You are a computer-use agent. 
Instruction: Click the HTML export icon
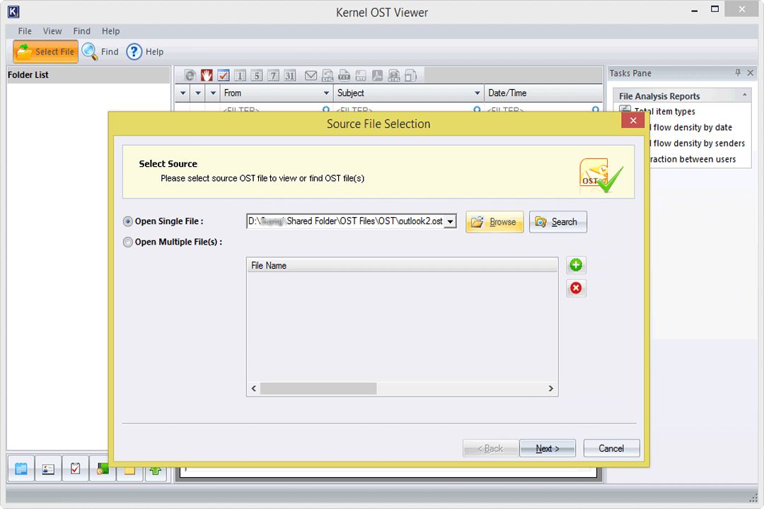click(394, 76)
